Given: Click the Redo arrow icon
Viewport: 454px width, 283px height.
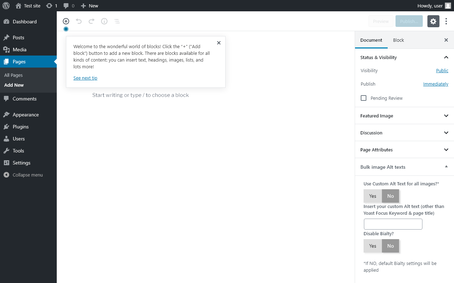Looking at the screenshot, I should pos(92,21).
